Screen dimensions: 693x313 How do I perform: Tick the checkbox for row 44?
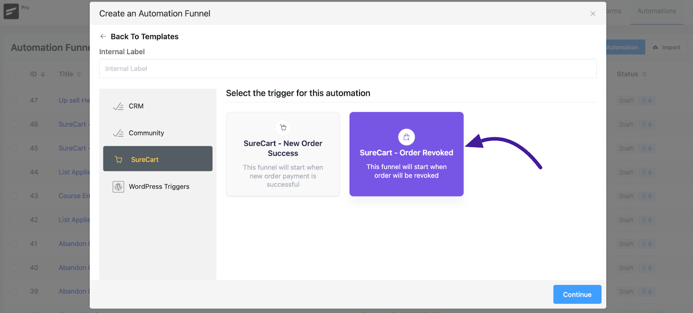(13, 172)
